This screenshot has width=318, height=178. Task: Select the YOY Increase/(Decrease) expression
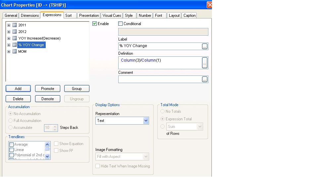39,38
